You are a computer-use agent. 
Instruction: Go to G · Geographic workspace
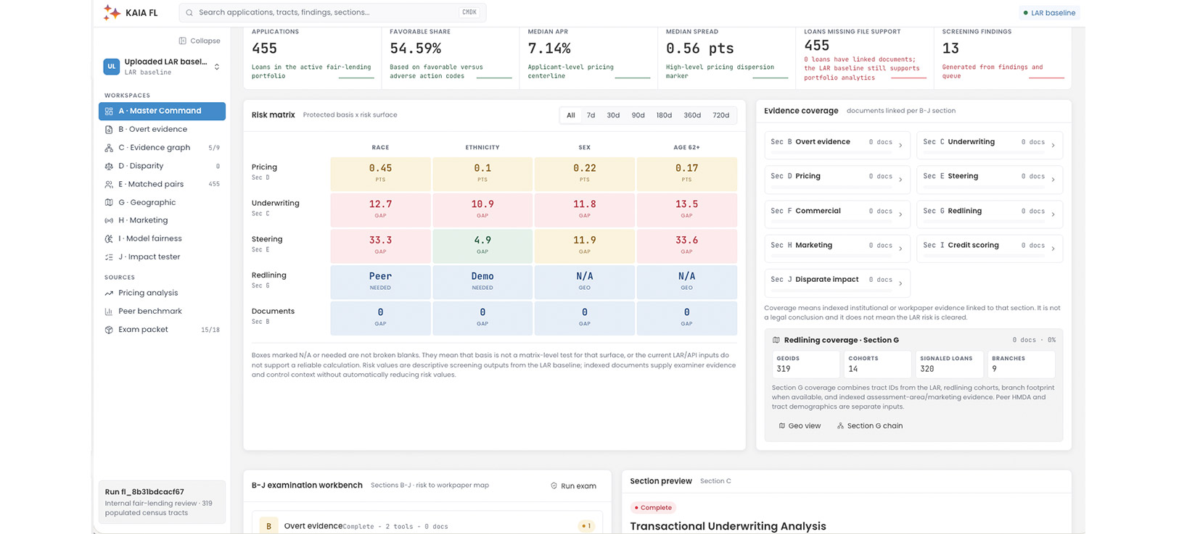pyautogui.click(x=162, y=202)
